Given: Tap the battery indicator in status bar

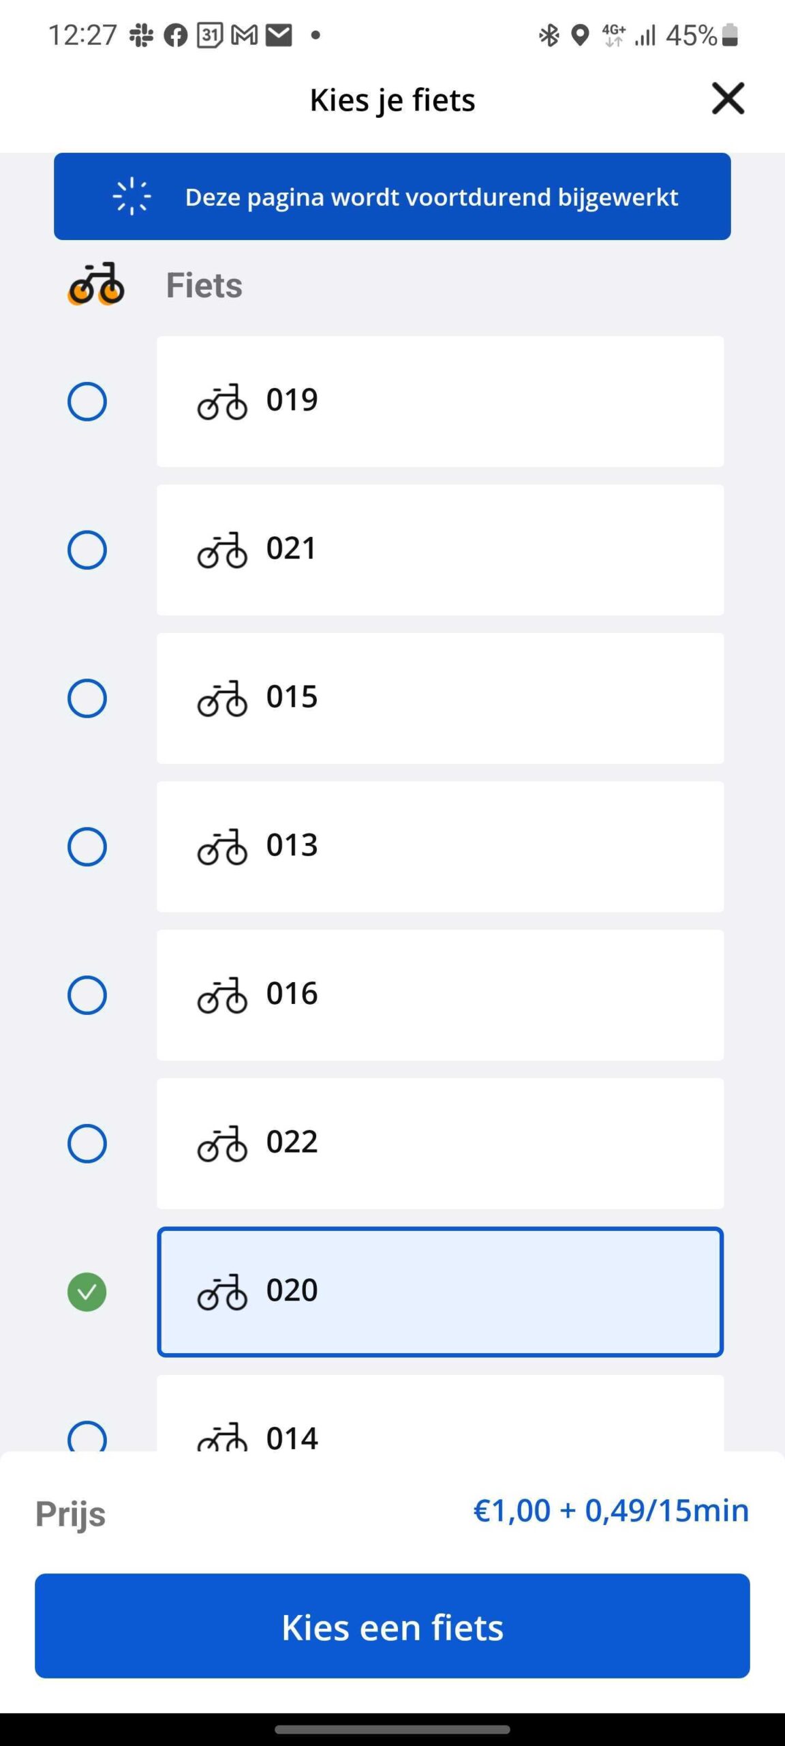Looking at the screenshot, I should (730, 34).
